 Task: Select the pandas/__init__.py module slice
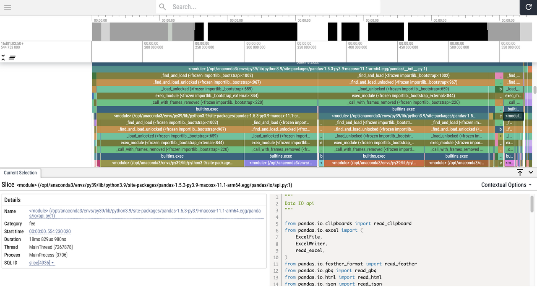pyautogui.click(x=308, y=69)
